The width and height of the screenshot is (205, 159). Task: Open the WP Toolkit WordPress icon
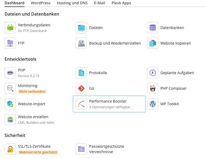153,104
